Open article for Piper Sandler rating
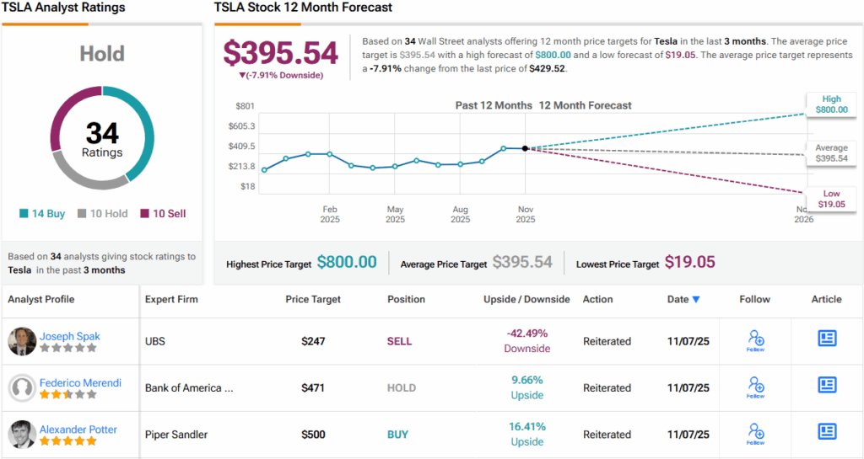The image size is (864, 459). 827,431
